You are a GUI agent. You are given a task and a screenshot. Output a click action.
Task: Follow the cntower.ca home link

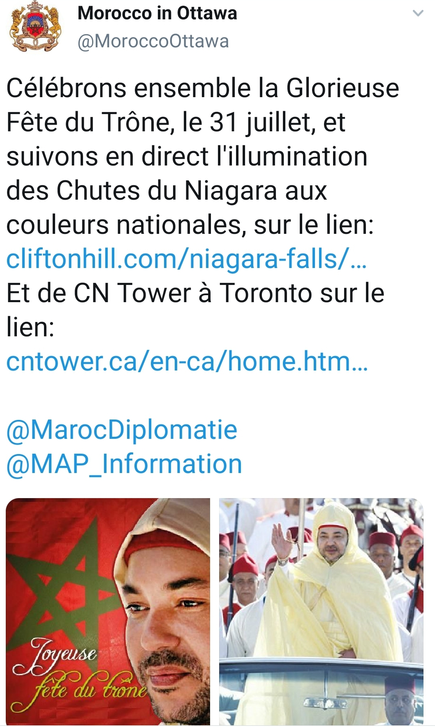(187, 361)
